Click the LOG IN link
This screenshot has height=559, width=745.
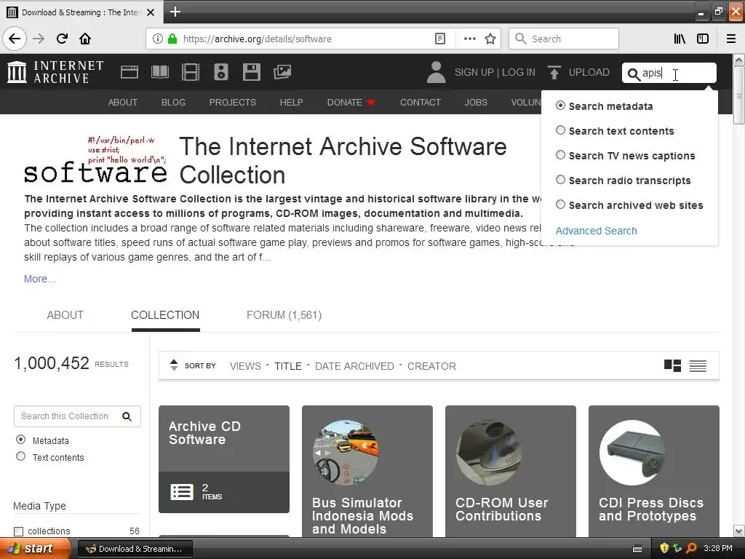519,72
